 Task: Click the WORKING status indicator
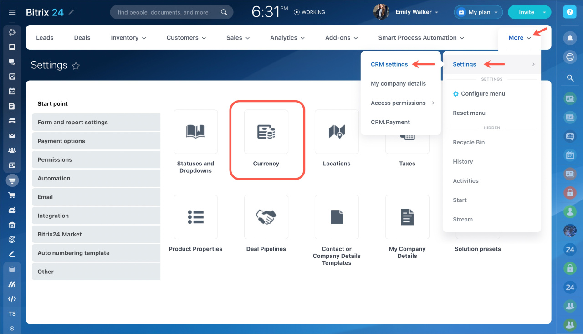click(x=310, y=12)
